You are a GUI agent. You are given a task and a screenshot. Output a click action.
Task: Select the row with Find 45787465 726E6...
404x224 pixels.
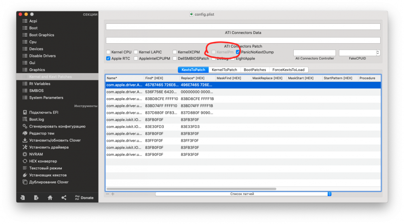click(243, 85)
